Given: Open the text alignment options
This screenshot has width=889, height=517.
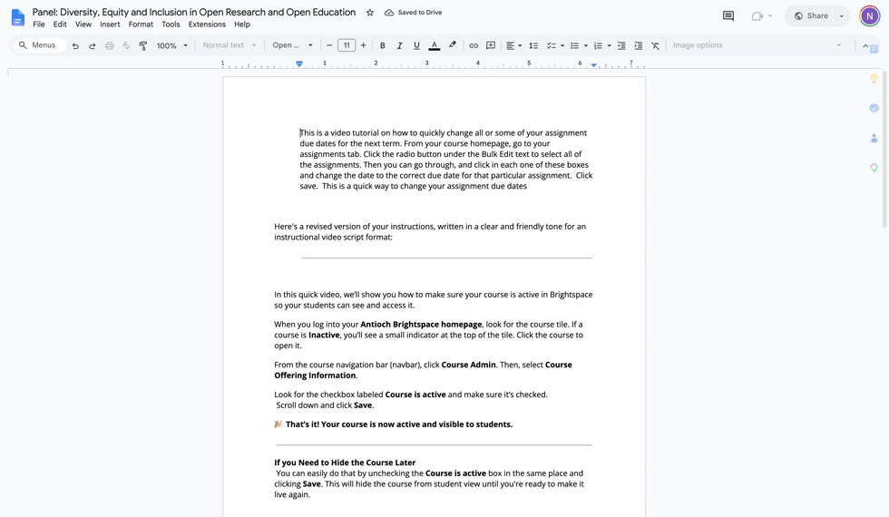Looking at the screenshot, I should tap(513, 45).
